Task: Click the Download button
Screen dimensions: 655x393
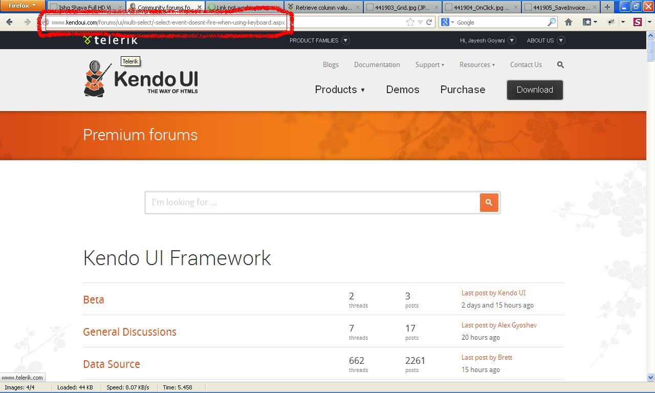Action: click(x=535, y=90)
